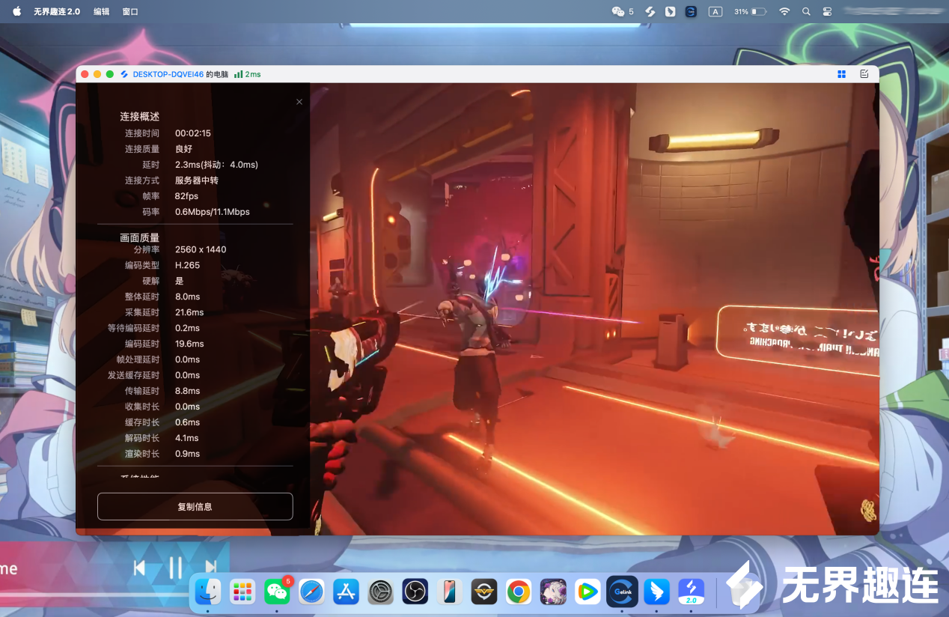This screenshot has width=949, height=617.
Task: Click the 连接方式 value 服务器中转
Action: 197,180
